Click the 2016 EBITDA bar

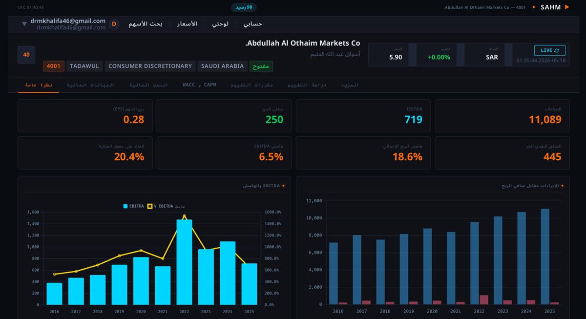(54, 294)
